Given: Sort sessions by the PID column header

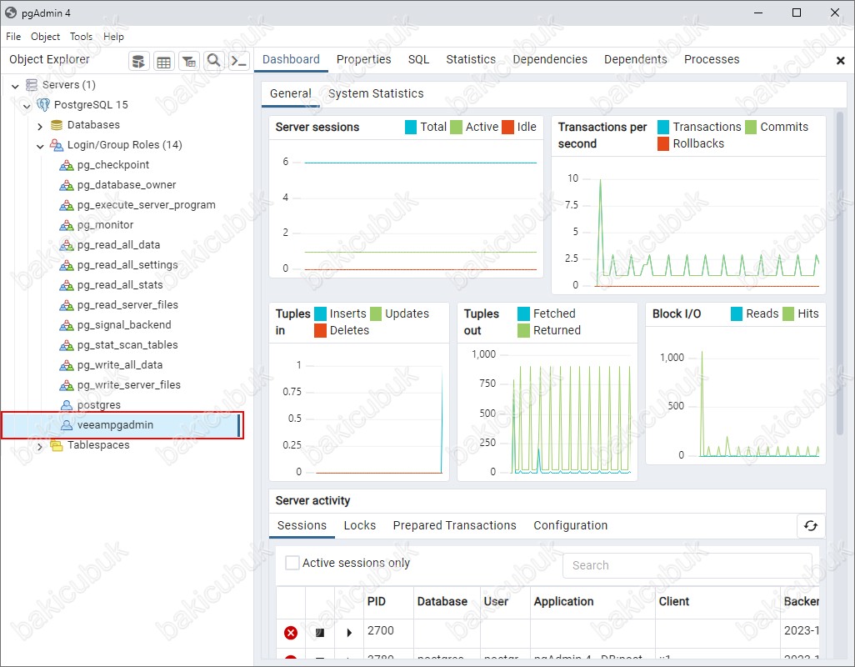Looking at the screenshot, I should click(x=377, y=602).
